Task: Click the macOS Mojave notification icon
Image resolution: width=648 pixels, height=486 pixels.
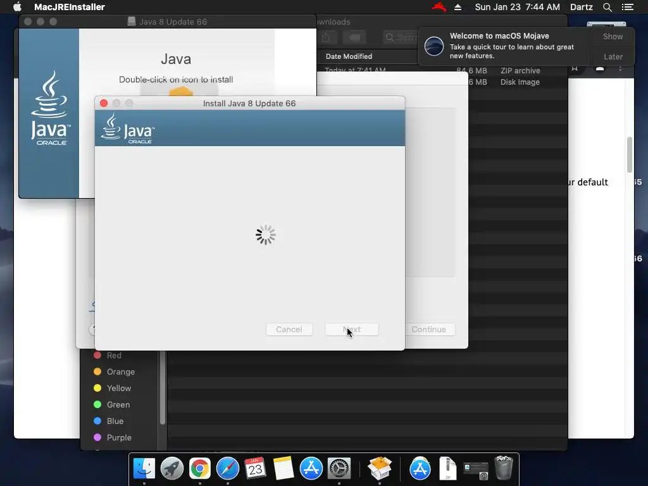Action: 434,46
